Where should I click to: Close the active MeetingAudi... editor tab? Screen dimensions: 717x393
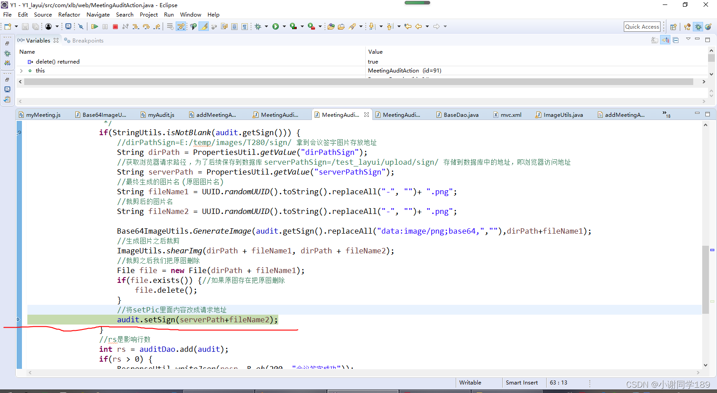click(x=367, y=115)
